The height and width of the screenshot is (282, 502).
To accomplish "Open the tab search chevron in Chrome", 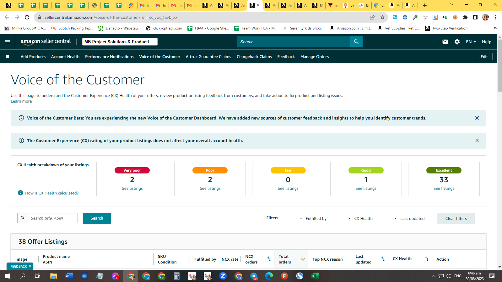I will tap(452, 5).
